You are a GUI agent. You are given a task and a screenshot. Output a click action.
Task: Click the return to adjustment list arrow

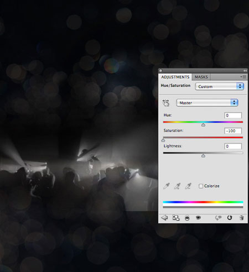coord(164,218)
